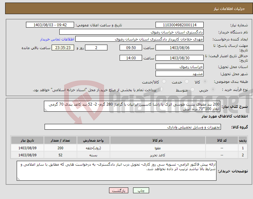Click the ردیف column header
Viewport: 253px width, 199px height.
pos(243,140)
